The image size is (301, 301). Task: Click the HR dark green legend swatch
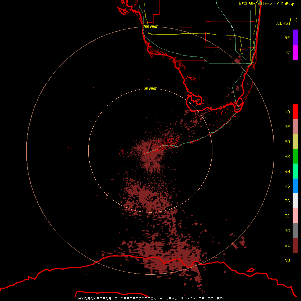click(x=295, y=157)
